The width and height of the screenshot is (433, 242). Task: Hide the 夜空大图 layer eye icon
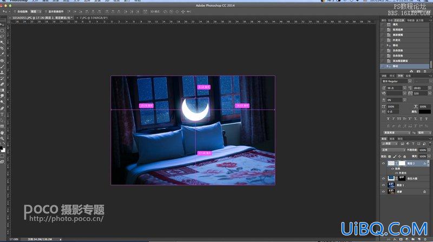[383, 178]
